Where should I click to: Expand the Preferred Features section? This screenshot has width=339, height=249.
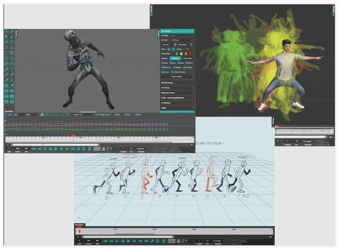click(177, 93)
